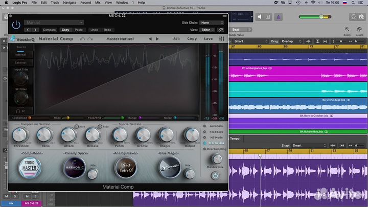Toggle the plugin power bypass button
This screenshot has width=368, height=207.
point(16,24)
